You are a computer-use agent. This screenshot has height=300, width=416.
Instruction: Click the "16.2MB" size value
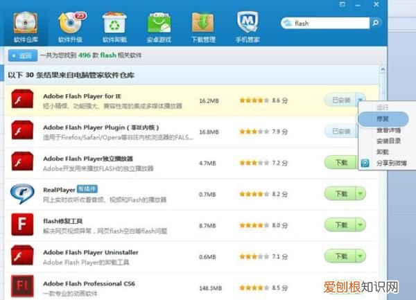click(209, 101)
